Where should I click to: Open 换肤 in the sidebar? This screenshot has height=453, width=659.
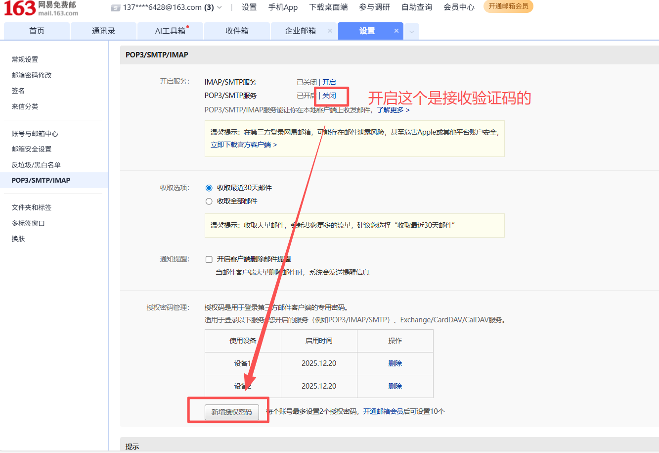[x=18, y=239]
